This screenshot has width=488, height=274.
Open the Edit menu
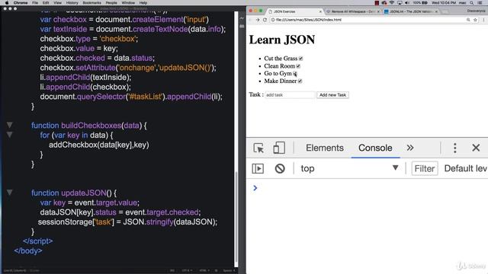46,3
